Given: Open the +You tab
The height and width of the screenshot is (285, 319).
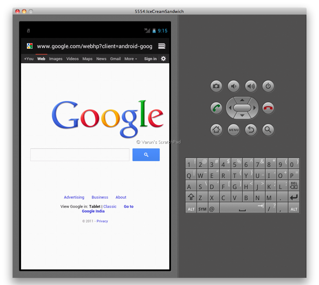Looking at the screenshot, I should click(29, 59).
